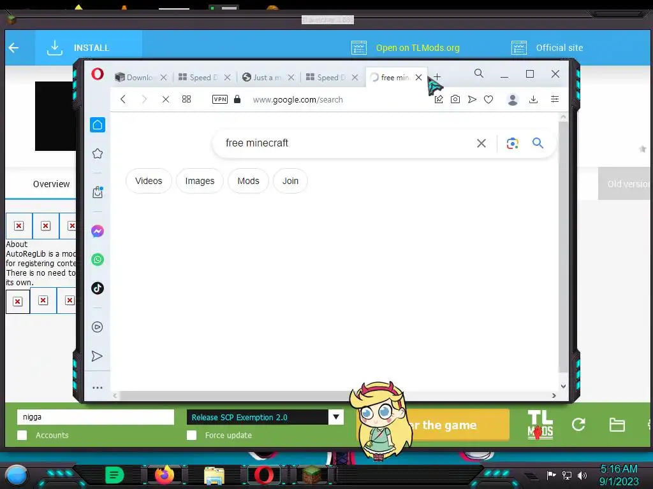Click INSTALL in the TLauncher window
Viewport: 653px width, 489px height.
click(x=88, y=48)
